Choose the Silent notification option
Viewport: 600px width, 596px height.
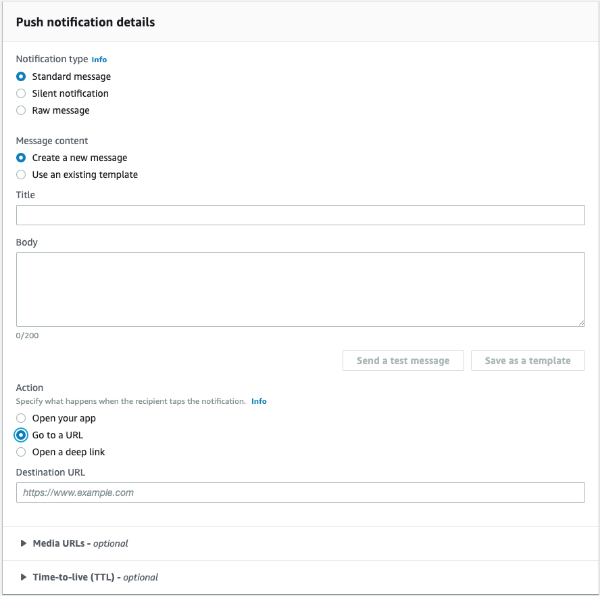point(21,93)
